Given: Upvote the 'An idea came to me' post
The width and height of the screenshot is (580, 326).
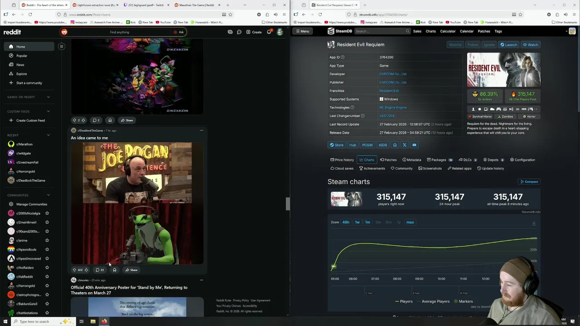Looking at the screenshot, I should coord(75,270).
